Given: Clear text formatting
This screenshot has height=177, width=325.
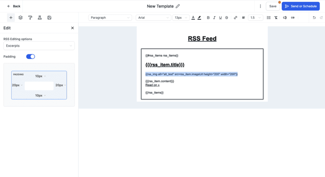Looking at the screenshot, I should click(276, 18).
